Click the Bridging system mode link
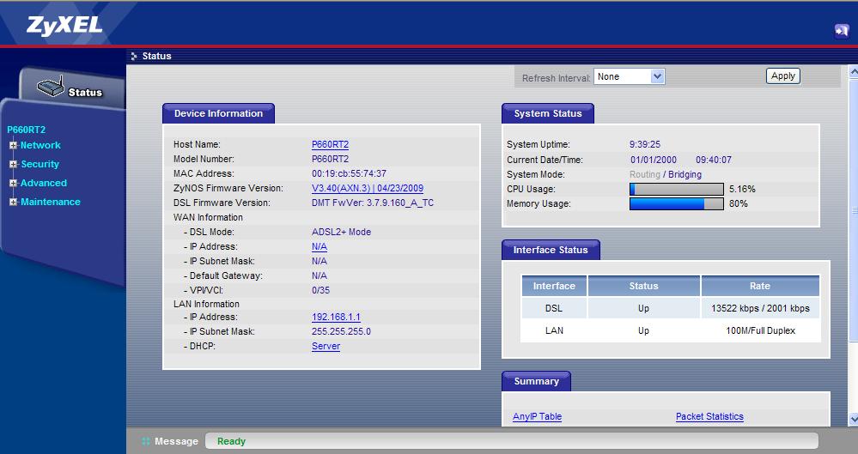Viewport: 858px width, 454px height. [685, 174]
